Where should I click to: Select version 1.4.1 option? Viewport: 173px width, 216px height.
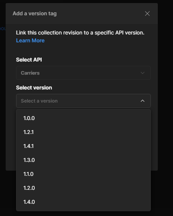point(83,146)
